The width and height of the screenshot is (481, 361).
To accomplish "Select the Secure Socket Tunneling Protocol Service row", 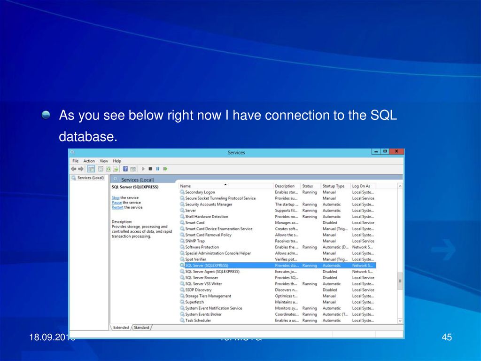I will point(278,198).
